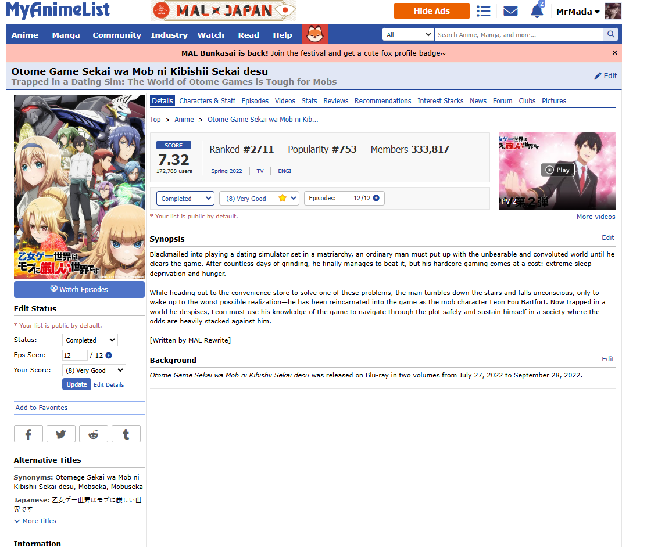Open the MrMada user menu

tap(578, 12)
